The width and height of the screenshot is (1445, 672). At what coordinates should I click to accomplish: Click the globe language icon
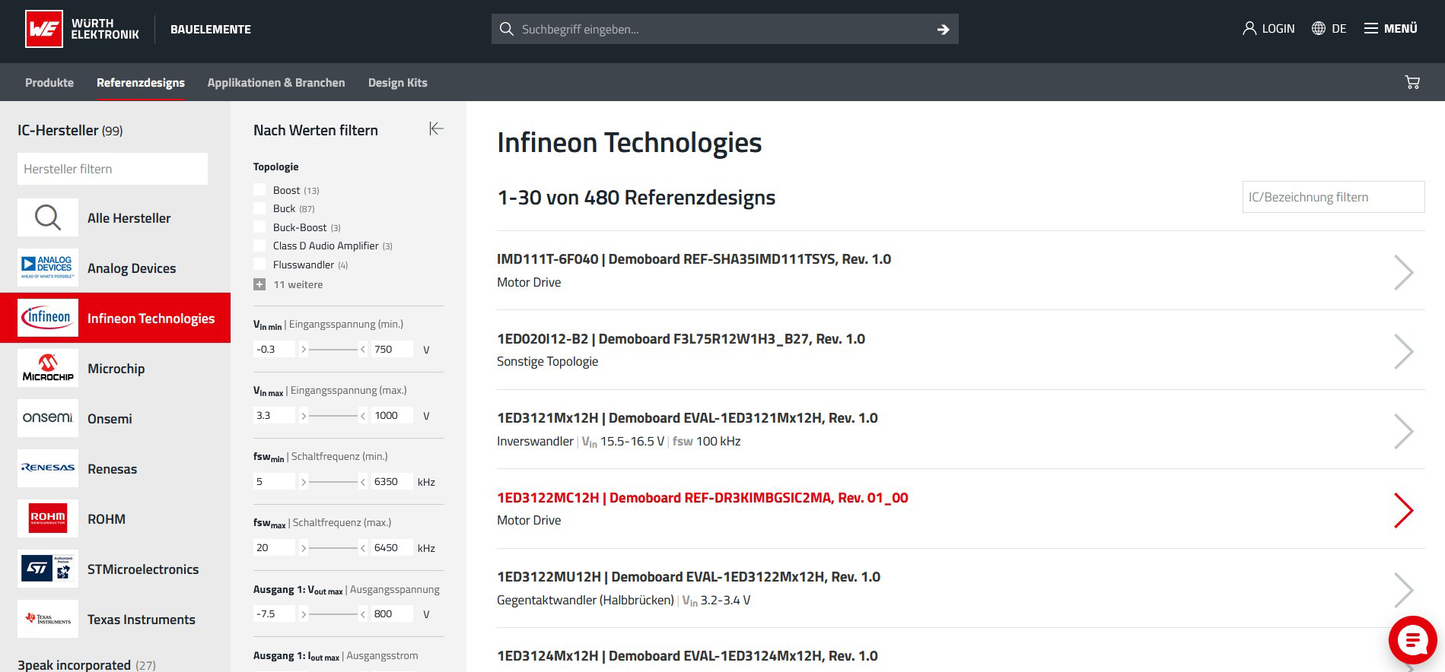[1319, 29]
